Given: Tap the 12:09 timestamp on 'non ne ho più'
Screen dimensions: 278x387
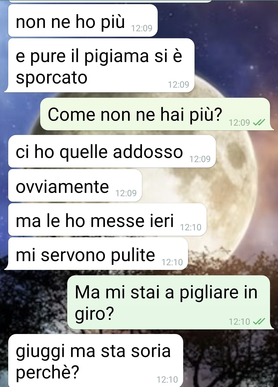Looking at the screenshot, I should [142, 28].
